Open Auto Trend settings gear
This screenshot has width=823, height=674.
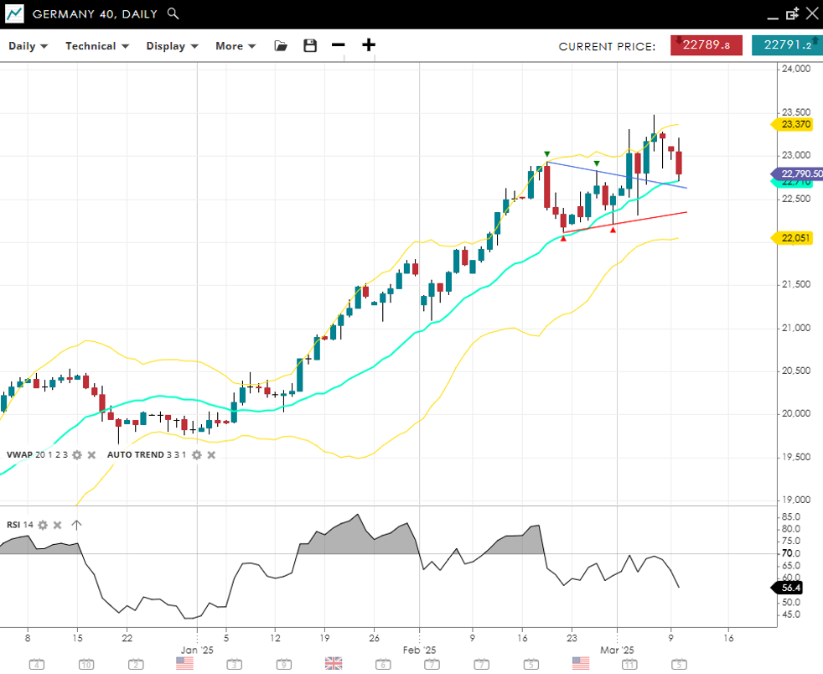196,454
